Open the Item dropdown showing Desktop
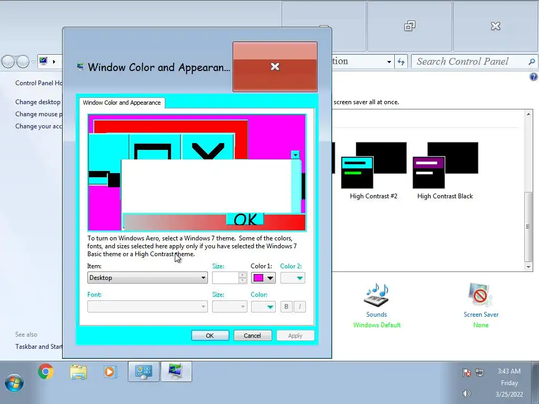This screenshot has width=539, height=404. pyautogui.click(x=147, y=278)
